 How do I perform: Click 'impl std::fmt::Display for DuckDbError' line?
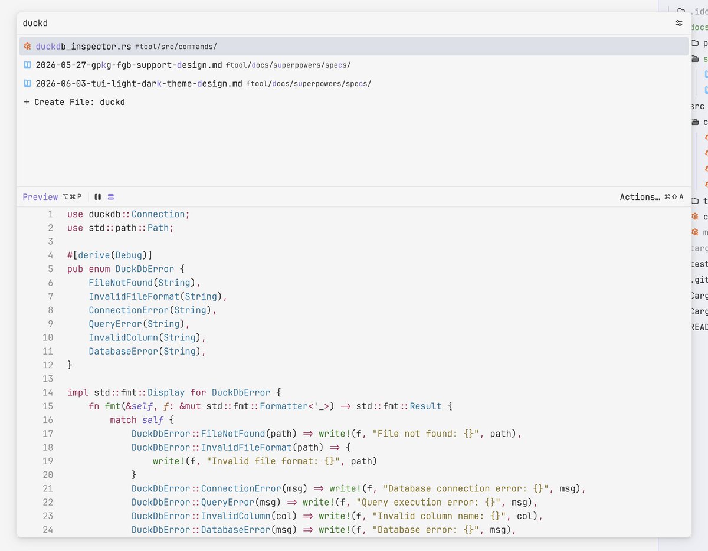[x=174, y=392]
